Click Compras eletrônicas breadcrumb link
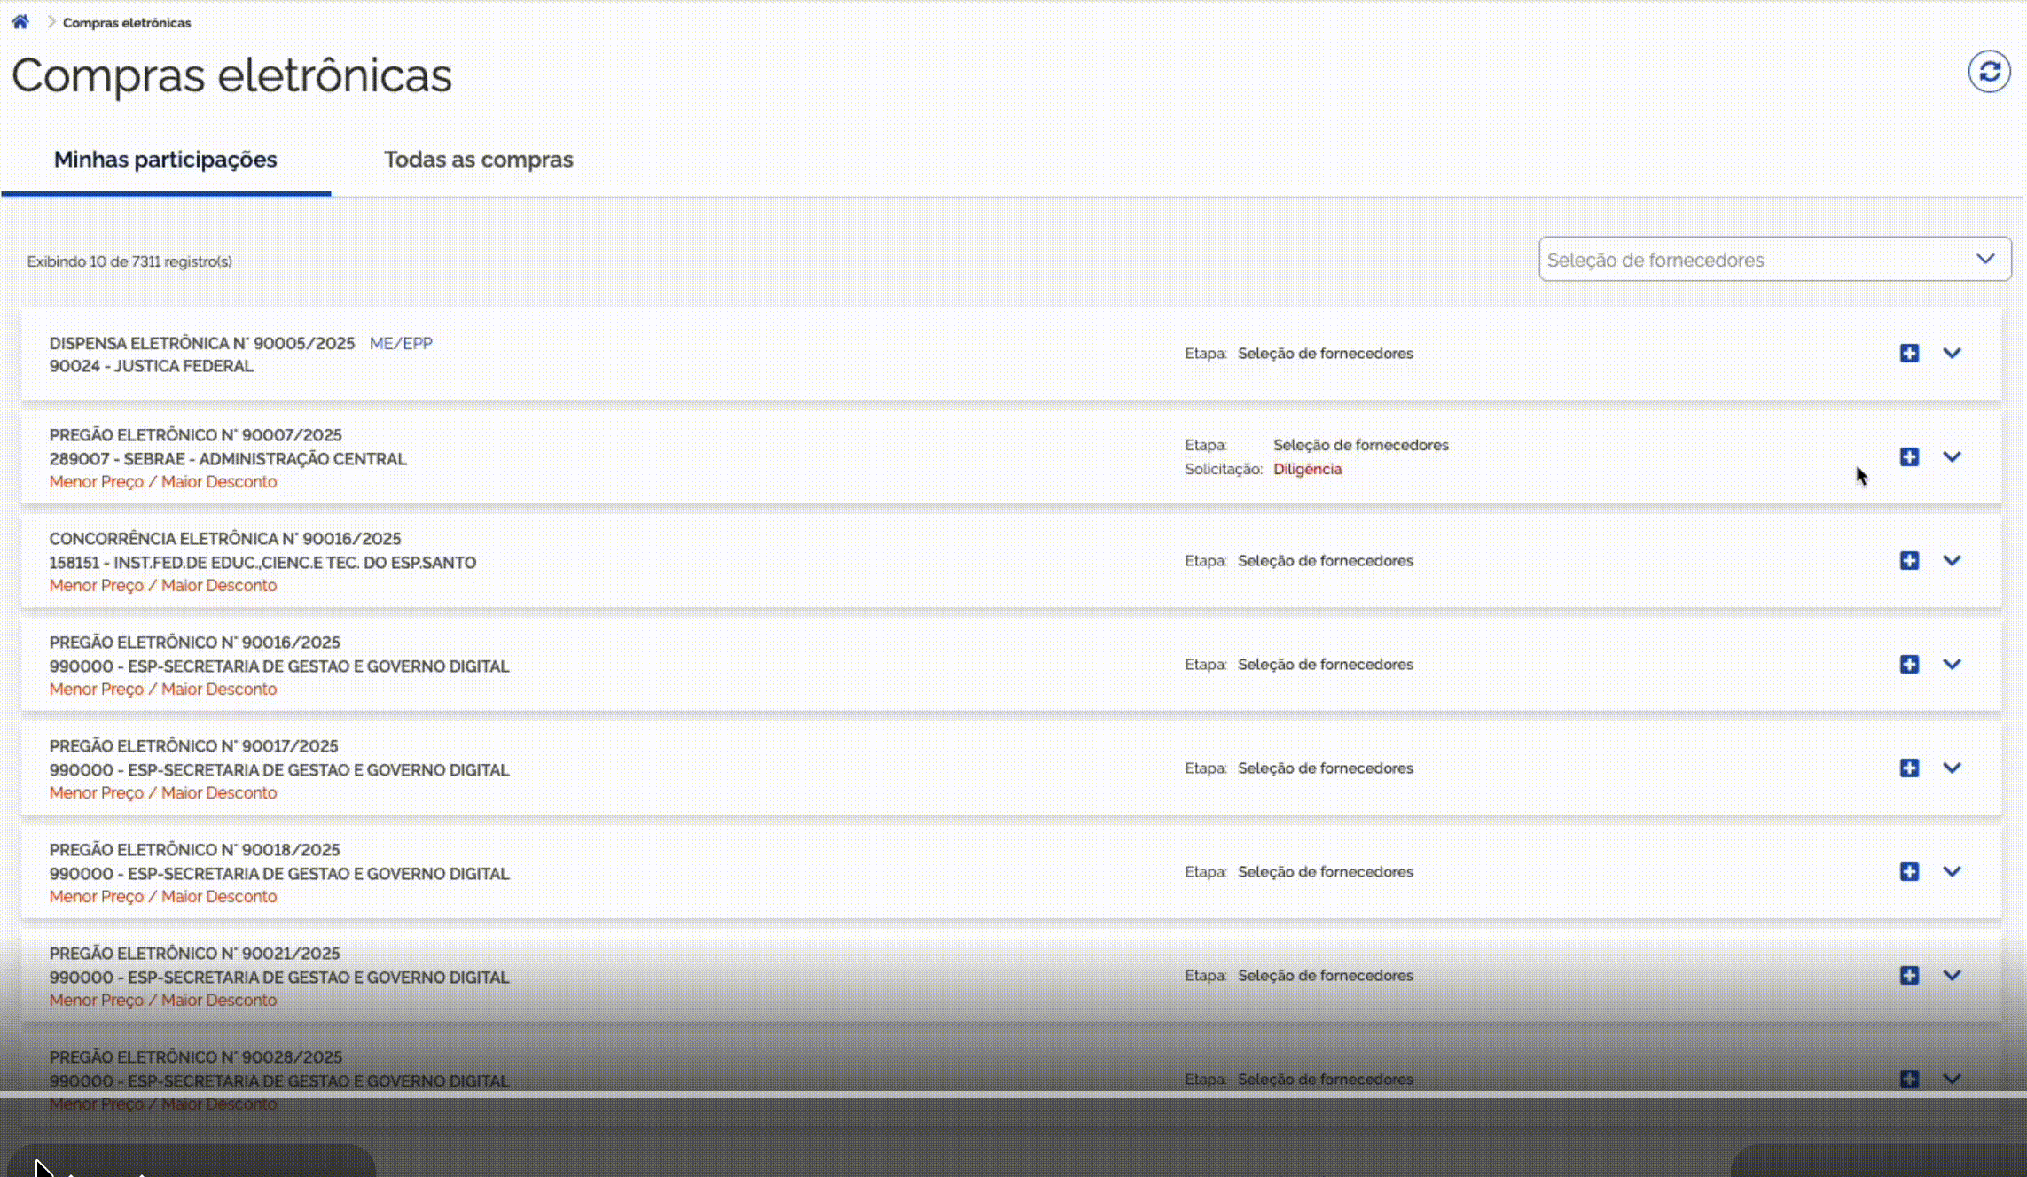Screen dimensions: 2027x1177 pos(127,23)
